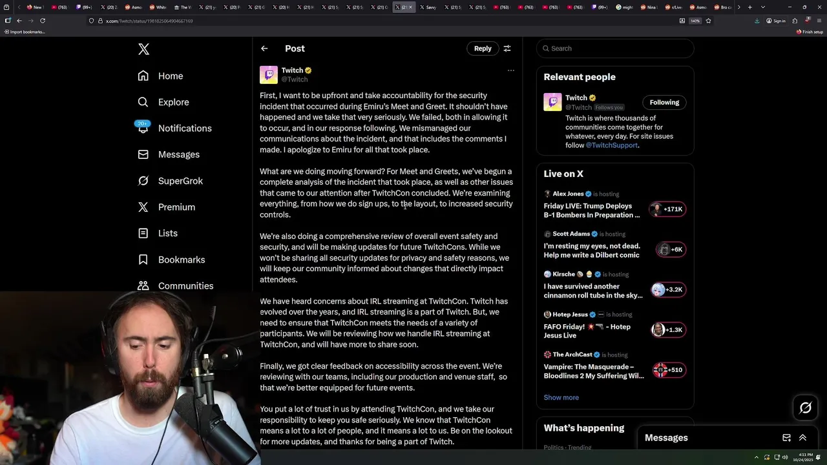This screenshot has height=465, width=827.
Task: Go to Home in X sidebar
Action: (x=160, y=76)
